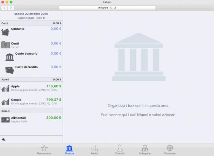Open the Analisi chart tab
The height and width of the screenshot is (156, 214).
coord(94,150)
